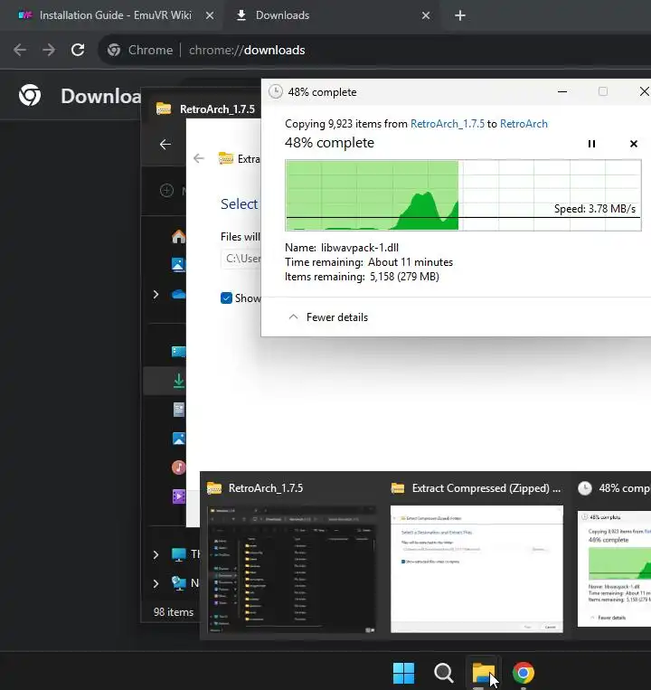Select RetroArch_1.7.5 taskbar preview thumbnail
Screen dimensions: 651x690
(291, 570)
